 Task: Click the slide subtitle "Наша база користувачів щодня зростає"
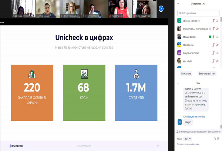click(x=84, y=48)
